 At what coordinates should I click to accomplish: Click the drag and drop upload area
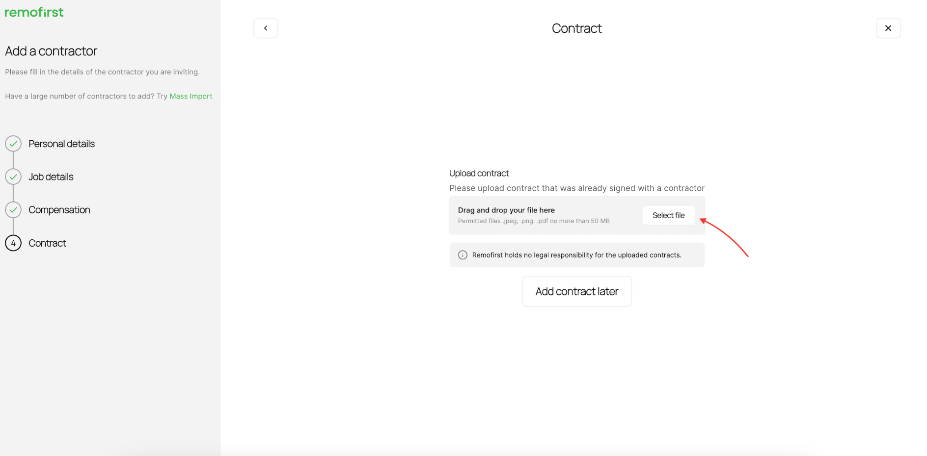coord(577,215)
